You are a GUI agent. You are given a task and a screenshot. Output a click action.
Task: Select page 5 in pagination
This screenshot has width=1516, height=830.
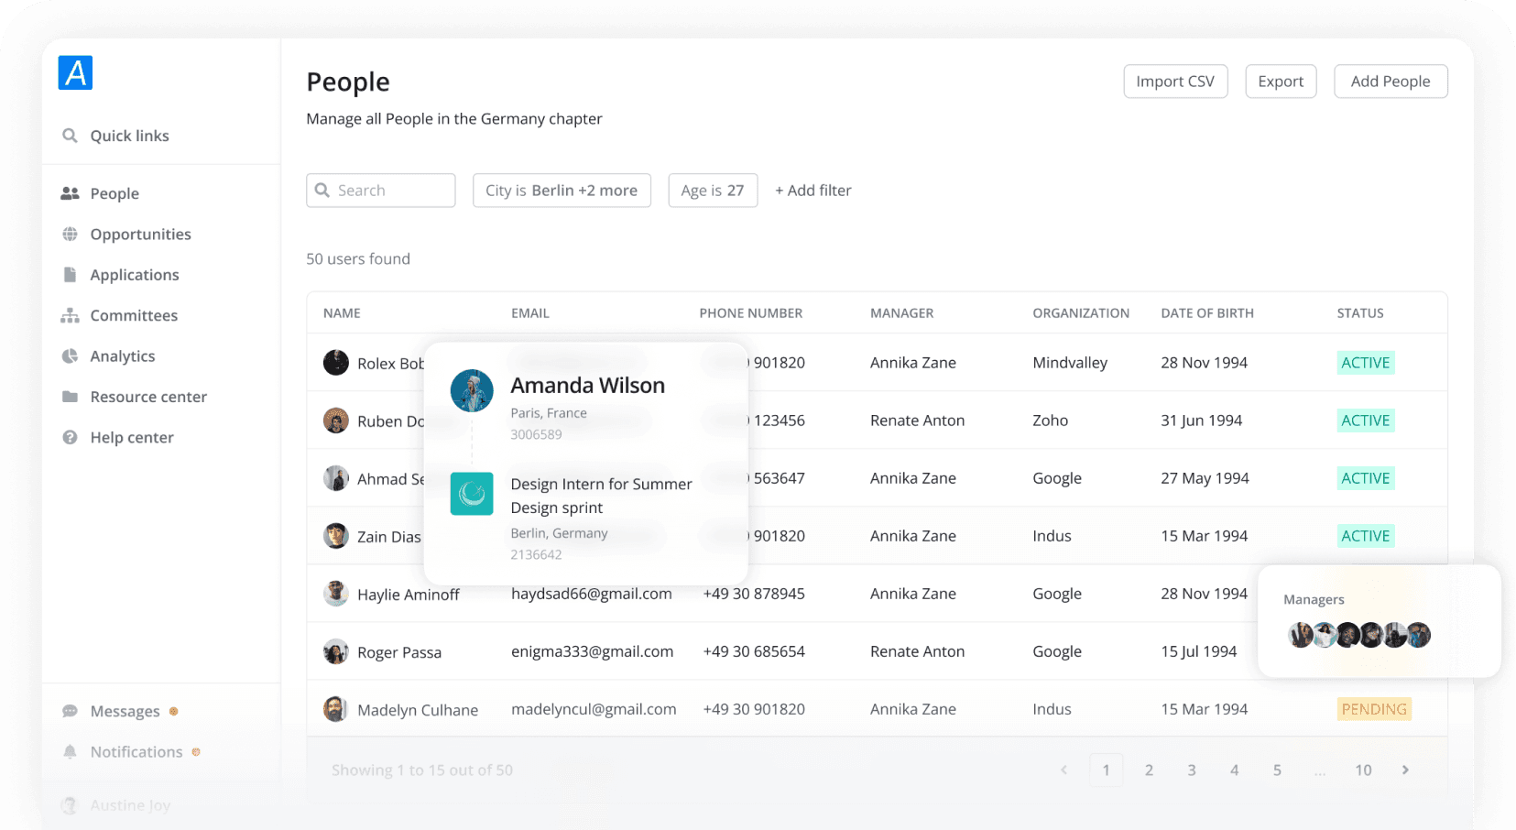1277,770
